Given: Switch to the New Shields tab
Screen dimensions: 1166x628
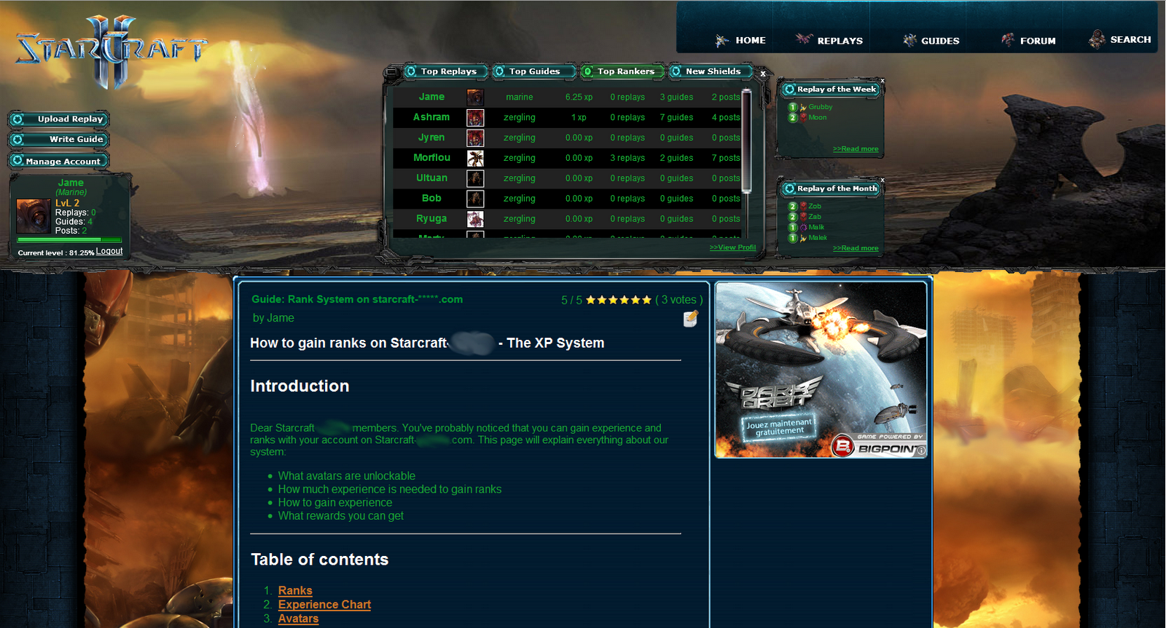Looking at the screenshot, I should (x=711, y=71).
